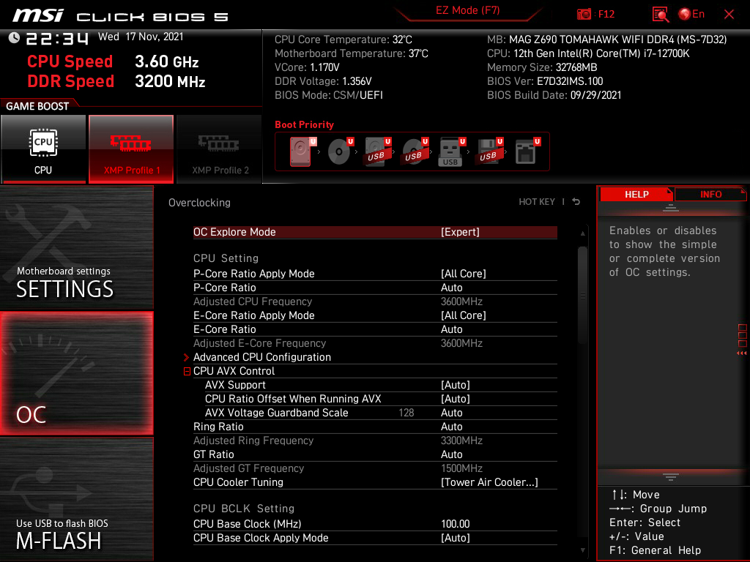Click the date Wed 17 Nov, 2021
The width and height of the screenshot is (750, 562).
pyautogui.click(x=141, y=37)
